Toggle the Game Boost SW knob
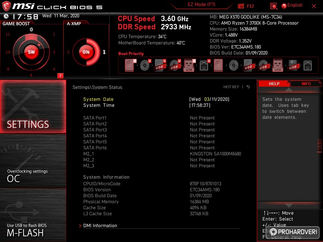The image size is (323, 242). pos(31,52)
